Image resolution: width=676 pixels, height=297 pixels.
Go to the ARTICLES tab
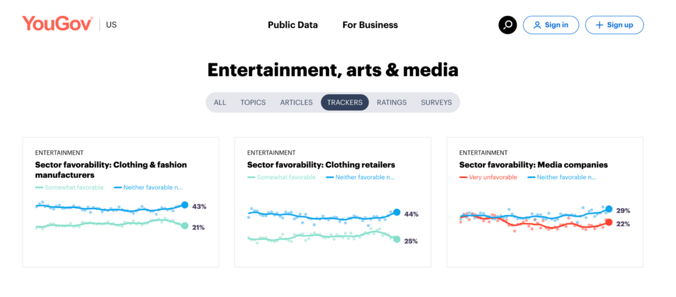(296, 102)
